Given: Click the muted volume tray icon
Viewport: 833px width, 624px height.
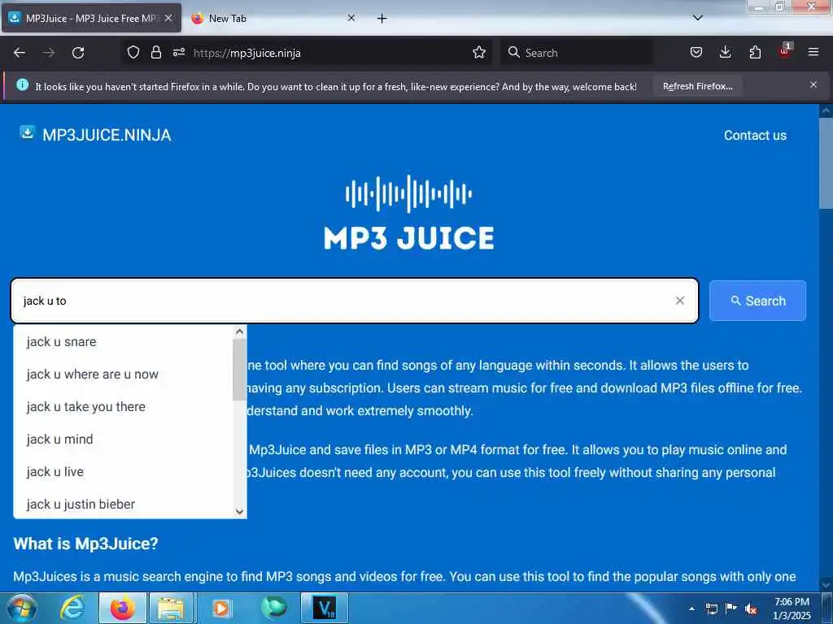Looking at the screenshot, I should coord(751,609).
